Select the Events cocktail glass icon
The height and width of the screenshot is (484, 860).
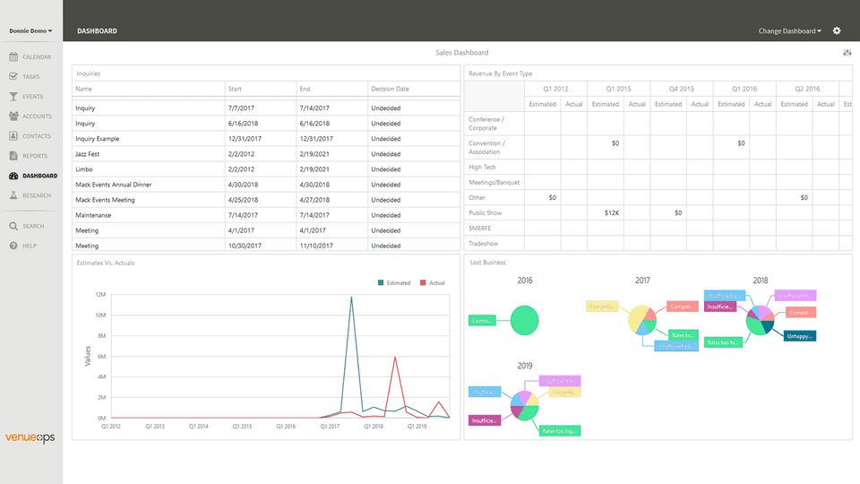[13, 96]
